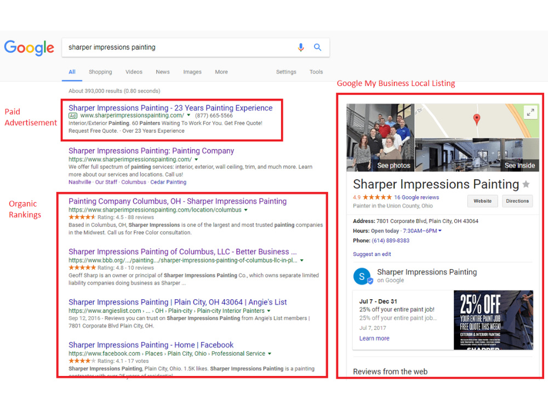Call phone number (614) 889-8383

390,241
